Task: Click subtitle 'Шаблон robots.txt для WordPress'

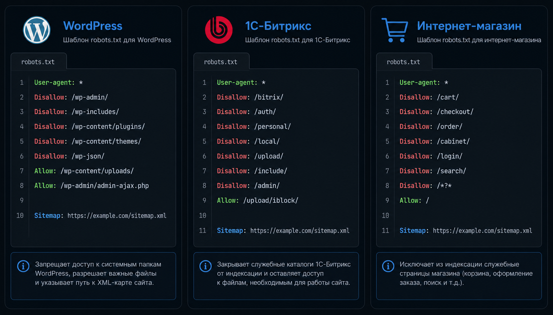Action: pyautogui.click(x=117, y=40)
